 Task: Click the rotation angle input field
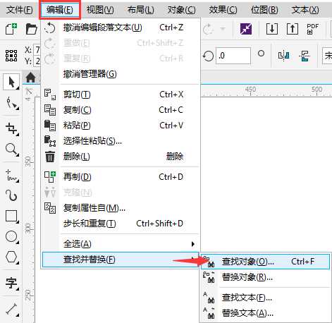point(233,56)
